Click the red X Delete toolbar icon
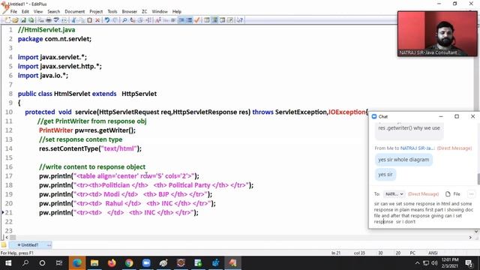 coord(97,20)
